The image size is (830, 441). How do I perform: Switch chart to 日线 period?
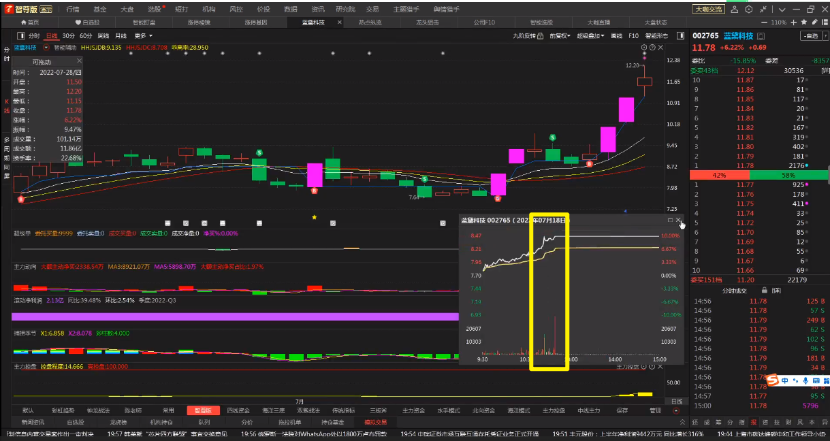point(52,35)
